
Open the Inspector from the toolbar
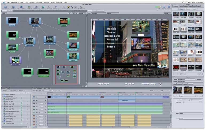pos(169,7)
